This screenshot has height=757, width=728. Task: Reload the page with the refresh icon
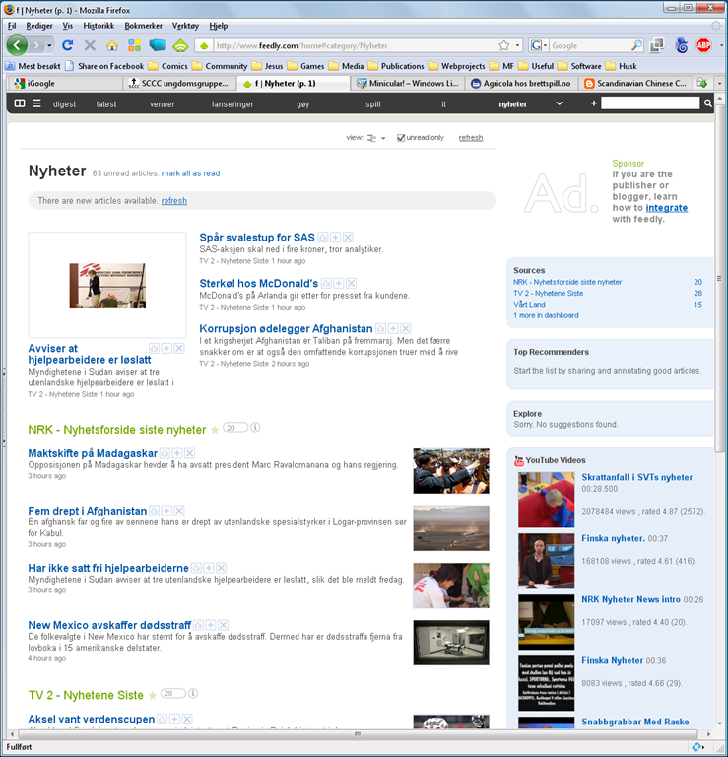pos(68,45)
